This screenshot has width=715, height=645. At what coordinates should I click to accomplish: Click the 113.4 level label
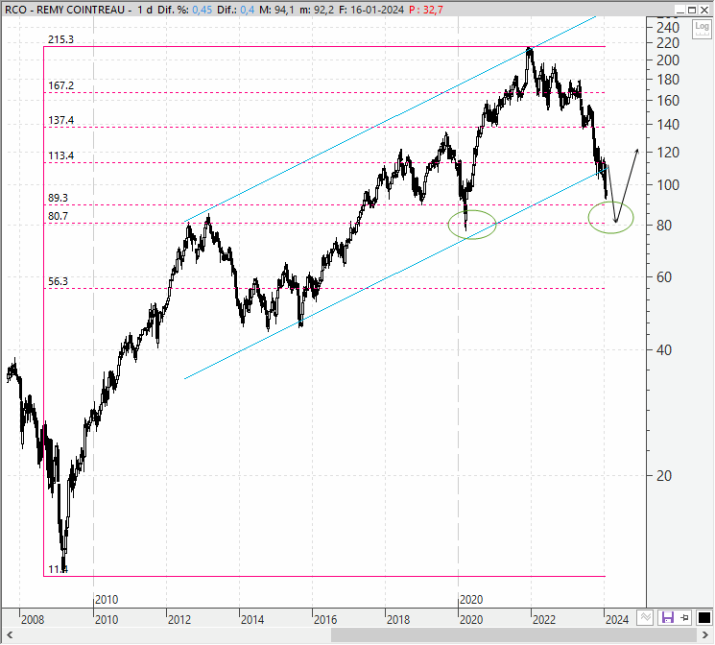pyautogui.click(x=60, y=155)
